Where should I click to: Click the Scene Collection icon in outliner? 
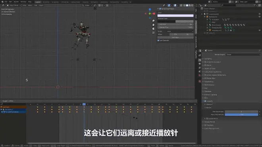[202, 8]
